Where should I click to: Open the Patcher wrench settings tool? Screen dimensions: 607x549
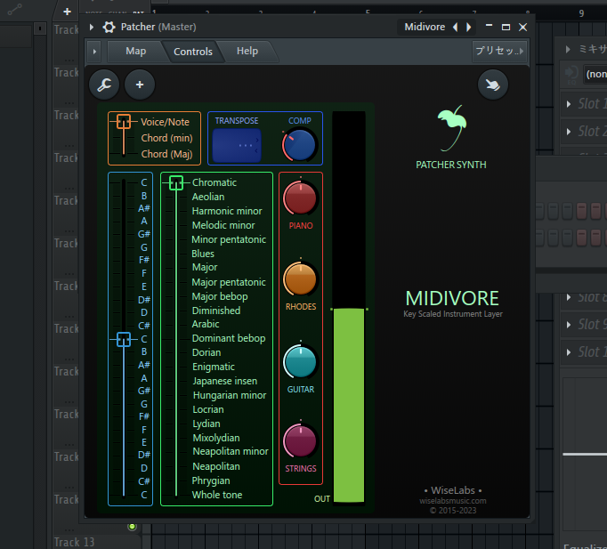[104, 85]
